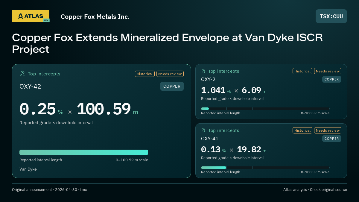Click the OXY-42 hole name
The width and height of the screenshot is (359, 202).
(x=30, y=86)
